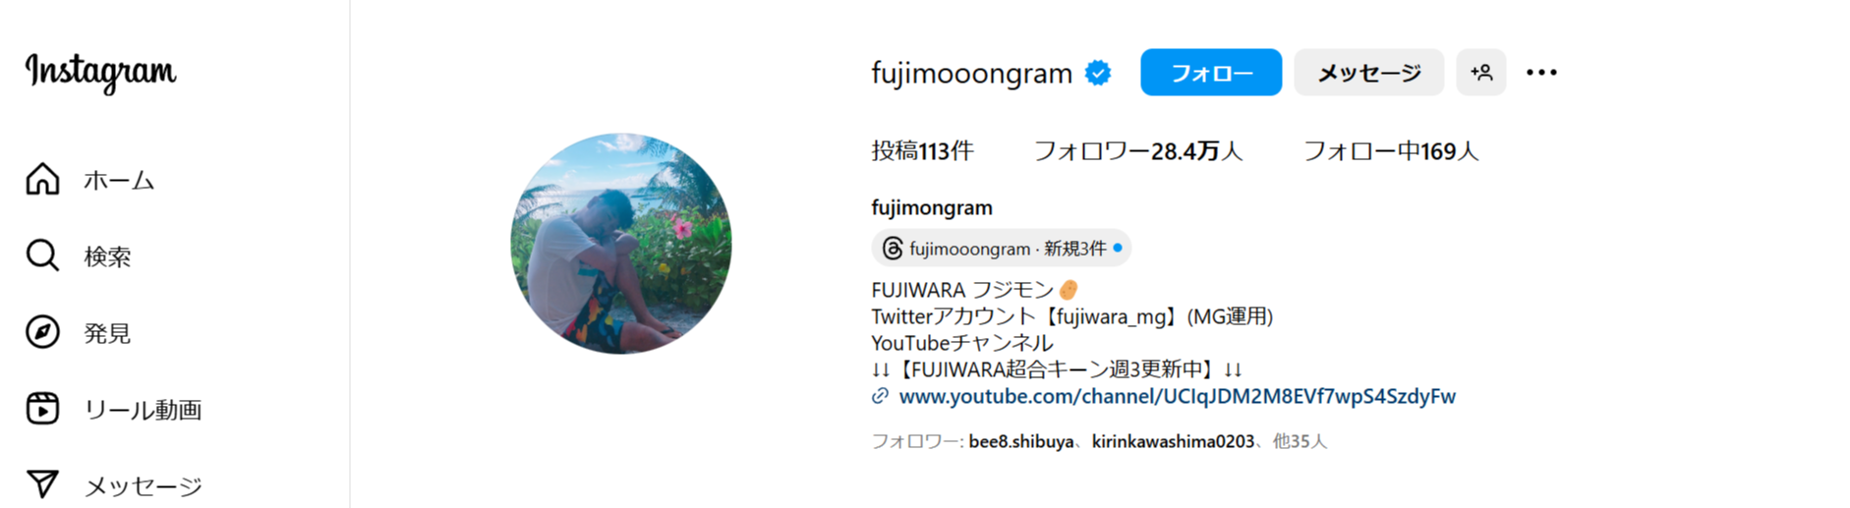The height and width of the screenshot is (508, 1850).
Task: View the フォロー中169人 list
Action: pyautogui.click(x=1391, y=151)
